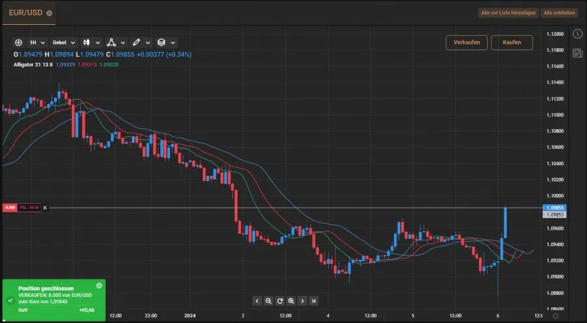Screen dimensions: 587x323
Task: Open the pencil drawing tools dropdown
Action: (141, 42)
